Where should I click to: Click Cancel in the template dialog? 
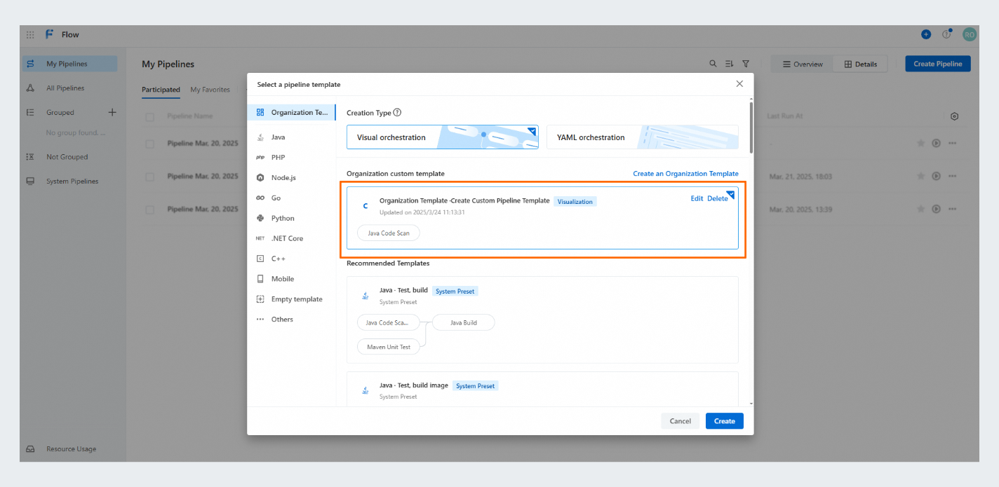tap(680, 421)
